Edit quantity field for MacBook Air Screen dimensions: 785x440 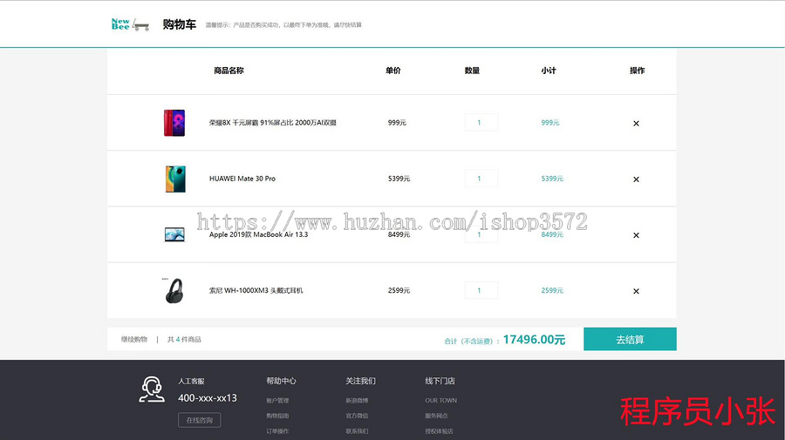(481, 234)
